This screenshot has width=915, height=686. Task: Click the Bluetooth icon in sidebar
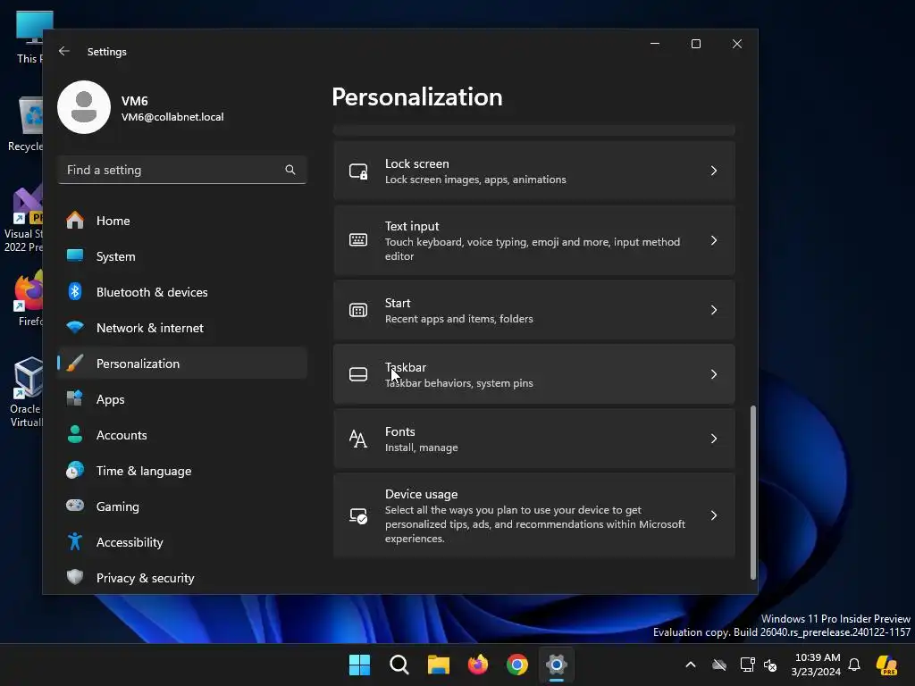75,292
